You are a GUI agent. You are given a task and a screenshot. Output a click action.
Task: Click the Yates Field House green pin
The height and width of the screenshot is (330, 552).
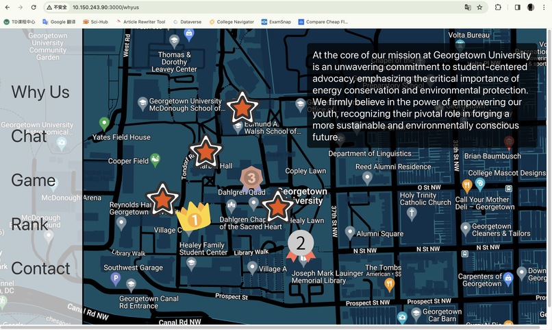pyautogui.click(x=104, y=123)
